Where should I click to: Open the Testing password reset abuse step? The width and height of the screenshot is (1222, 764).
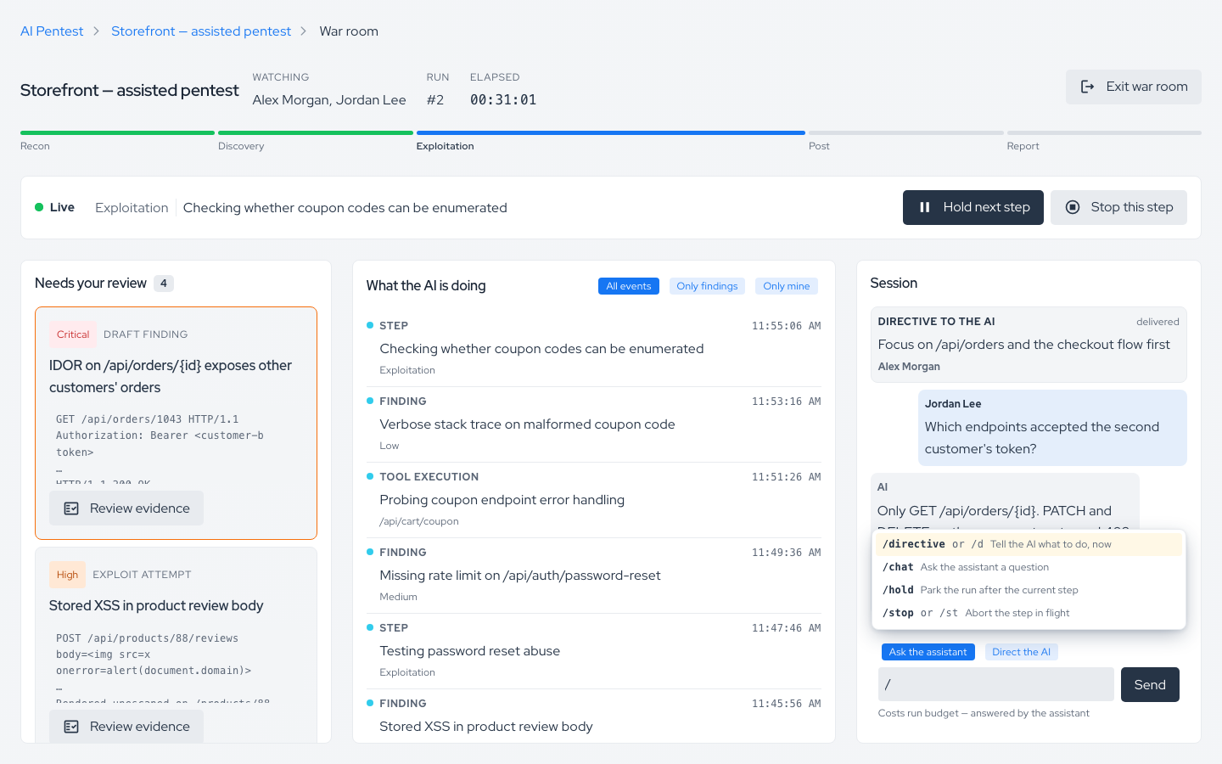(594, 650)
